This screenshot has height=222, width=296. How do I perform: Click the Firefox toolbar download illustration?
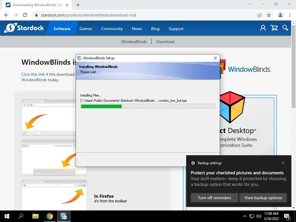pyautogui.click(x=54, y=195)
